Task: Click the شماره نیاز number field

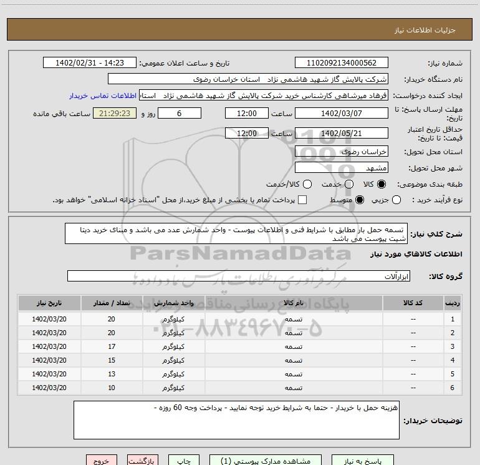Action: point(341,63)
